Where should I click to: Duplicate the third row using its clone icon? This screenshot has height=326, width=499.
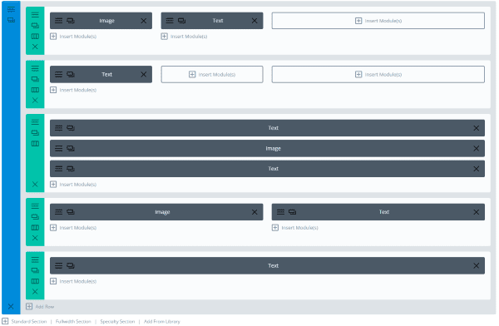(35, 133)
